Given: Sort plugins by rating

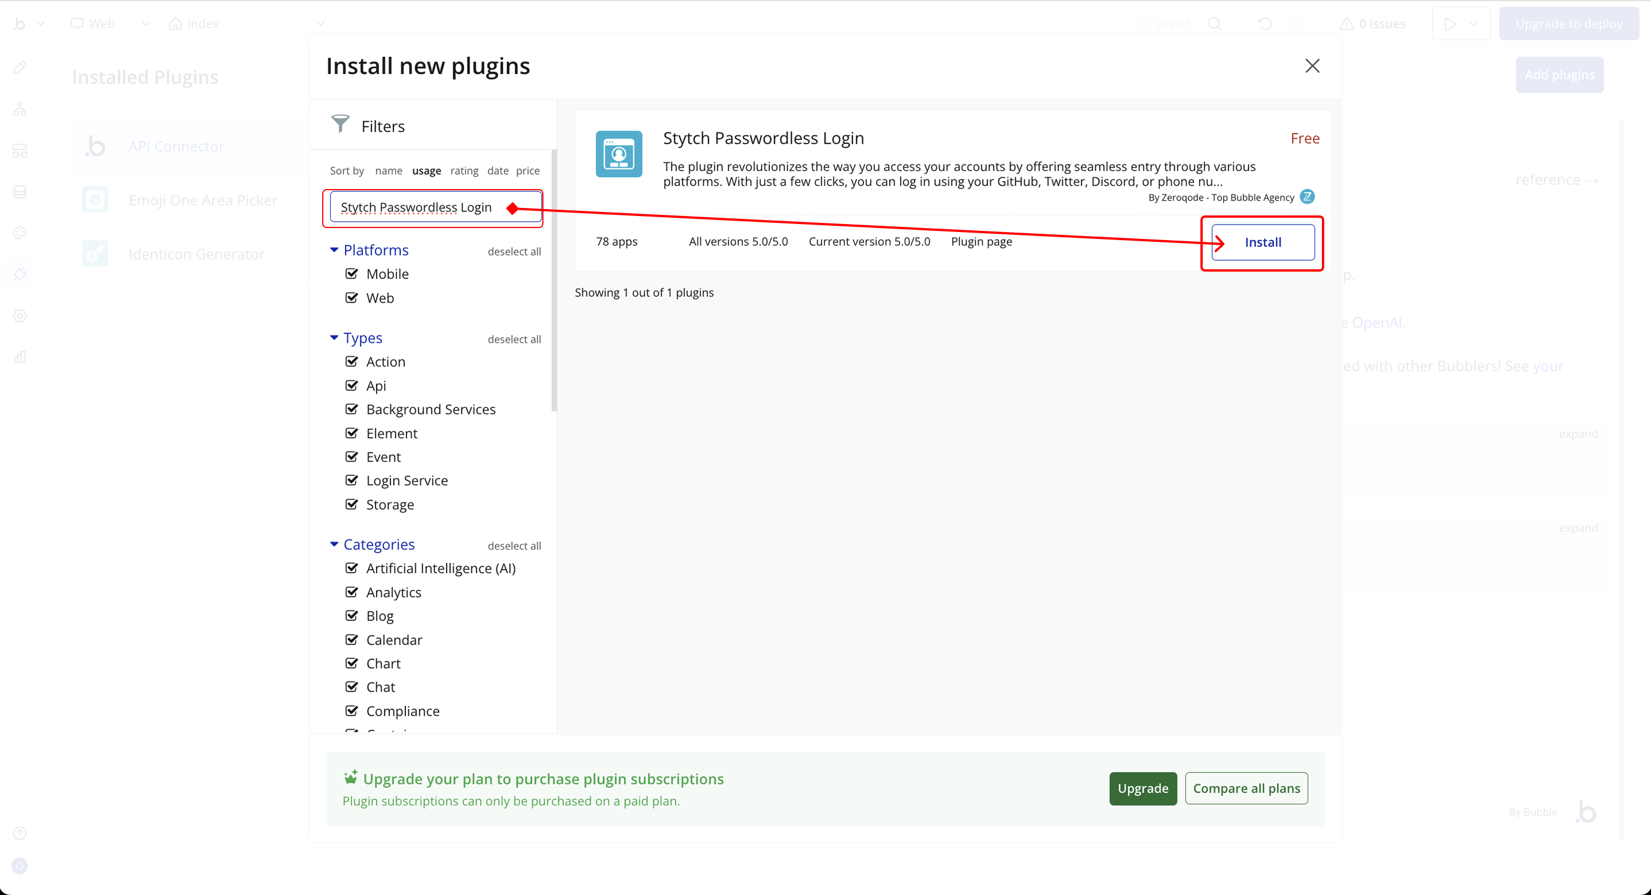Looking at the screenshot, I should tap(464, 170).
